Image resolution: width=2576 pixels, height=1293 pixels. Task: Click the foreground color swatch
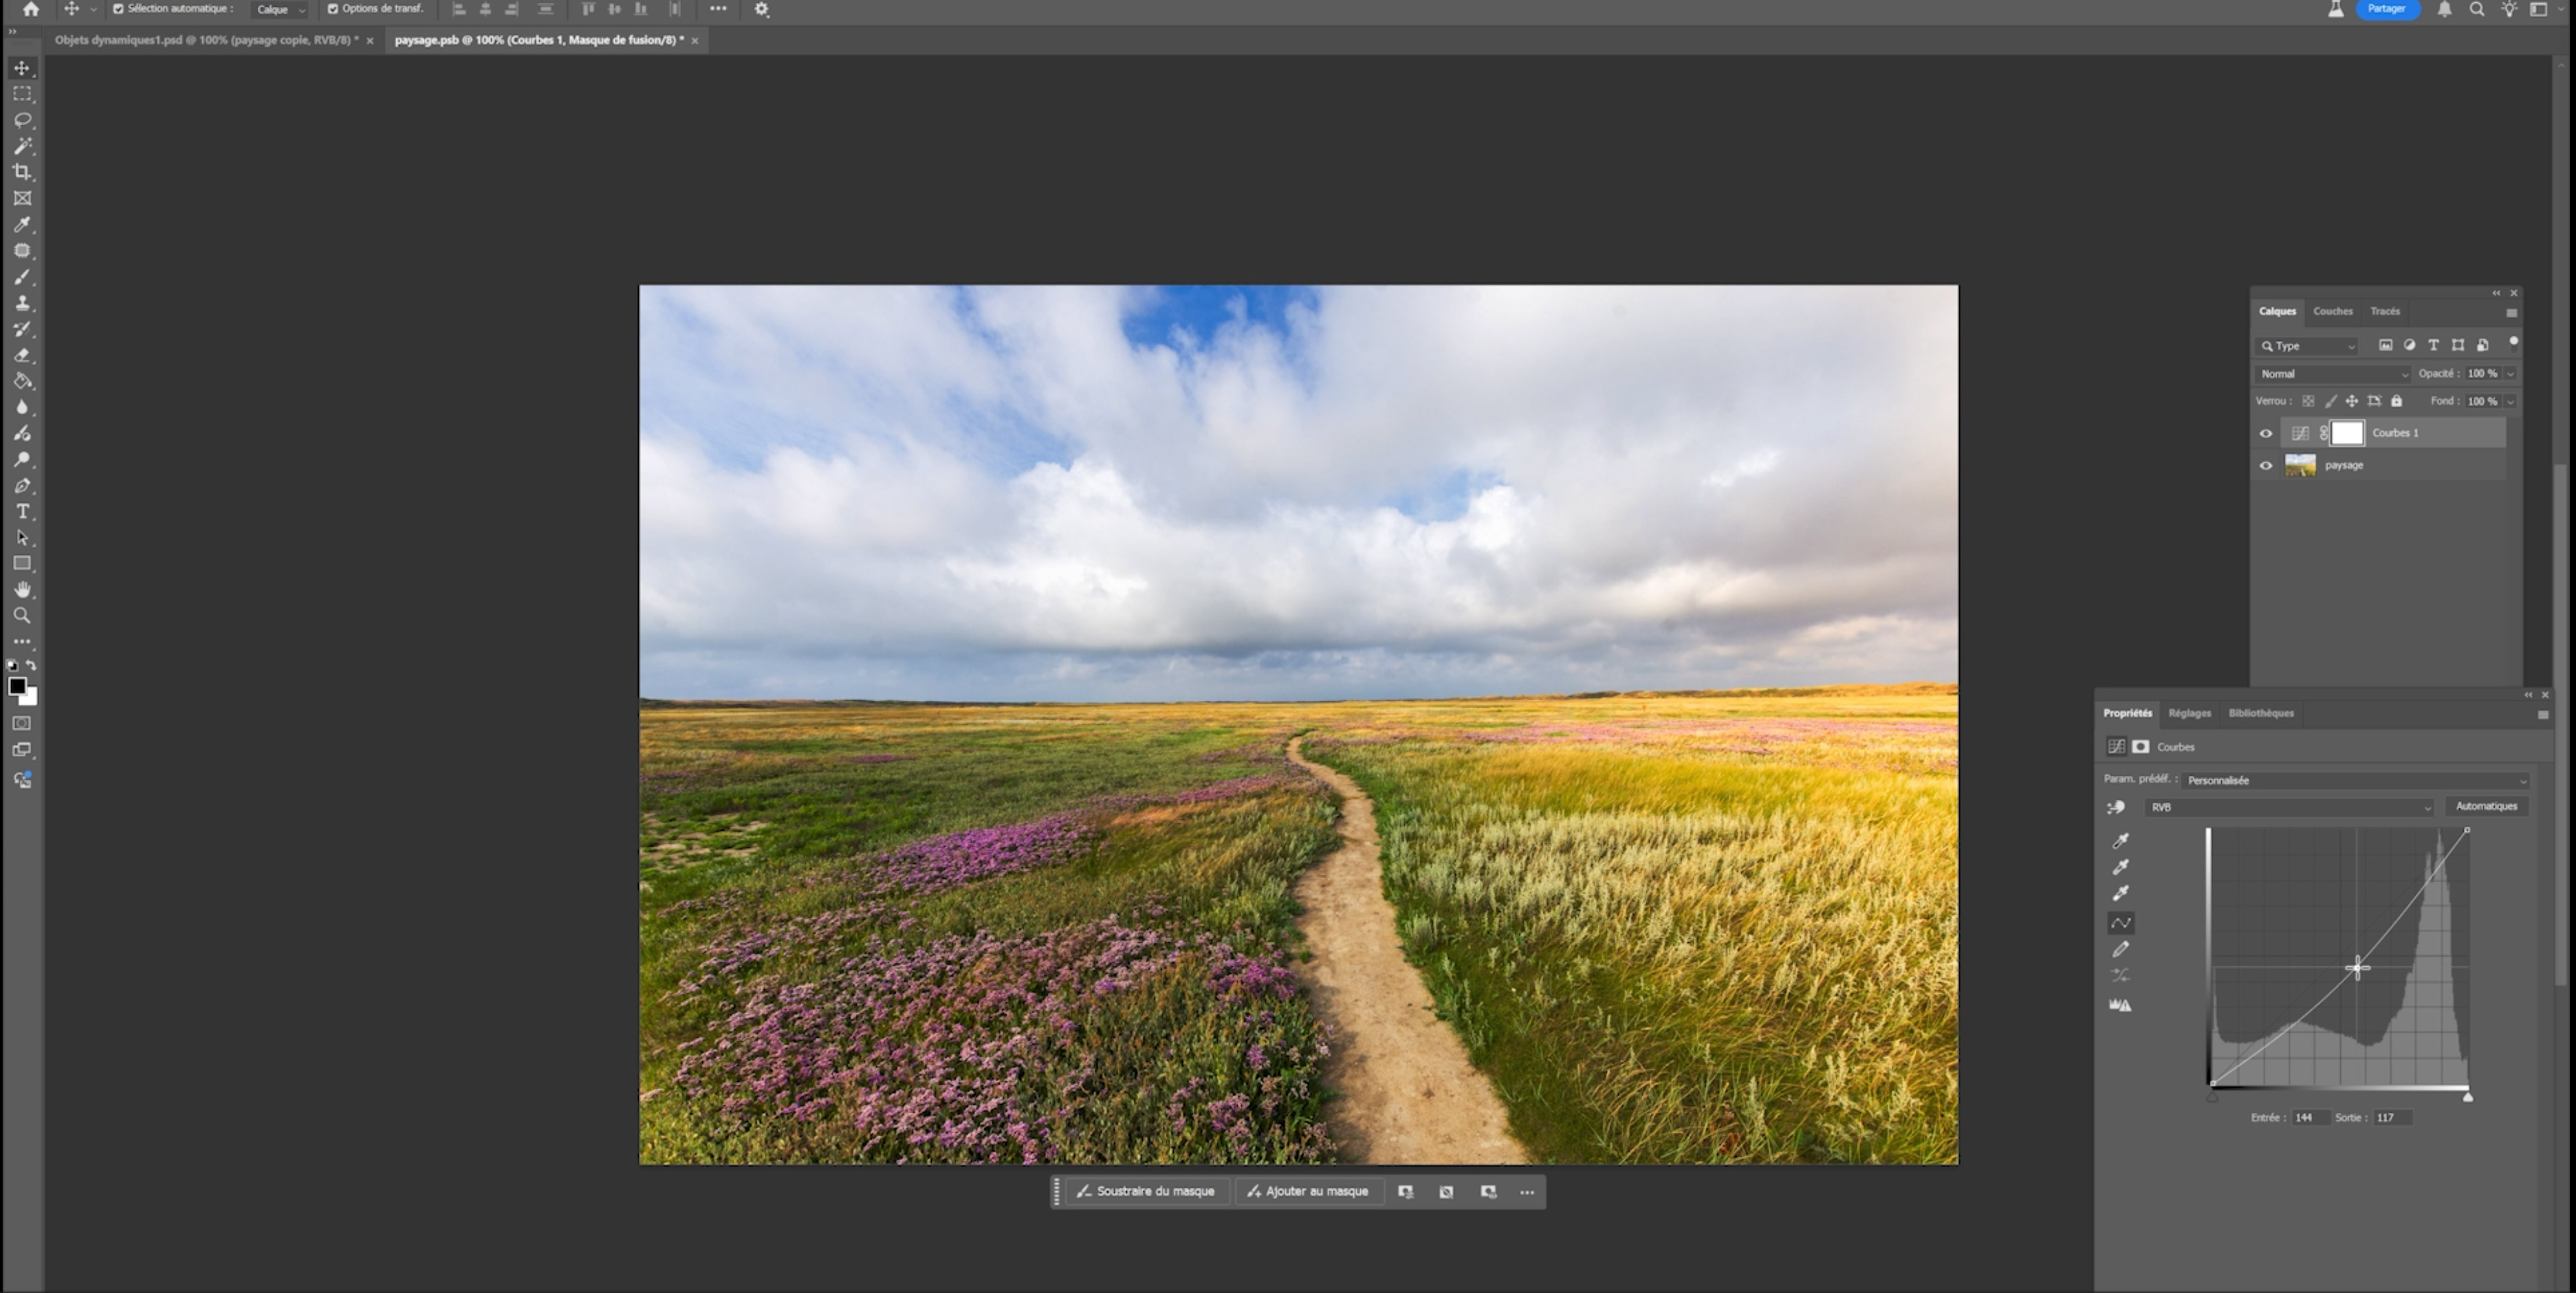[x=17, y=686]
